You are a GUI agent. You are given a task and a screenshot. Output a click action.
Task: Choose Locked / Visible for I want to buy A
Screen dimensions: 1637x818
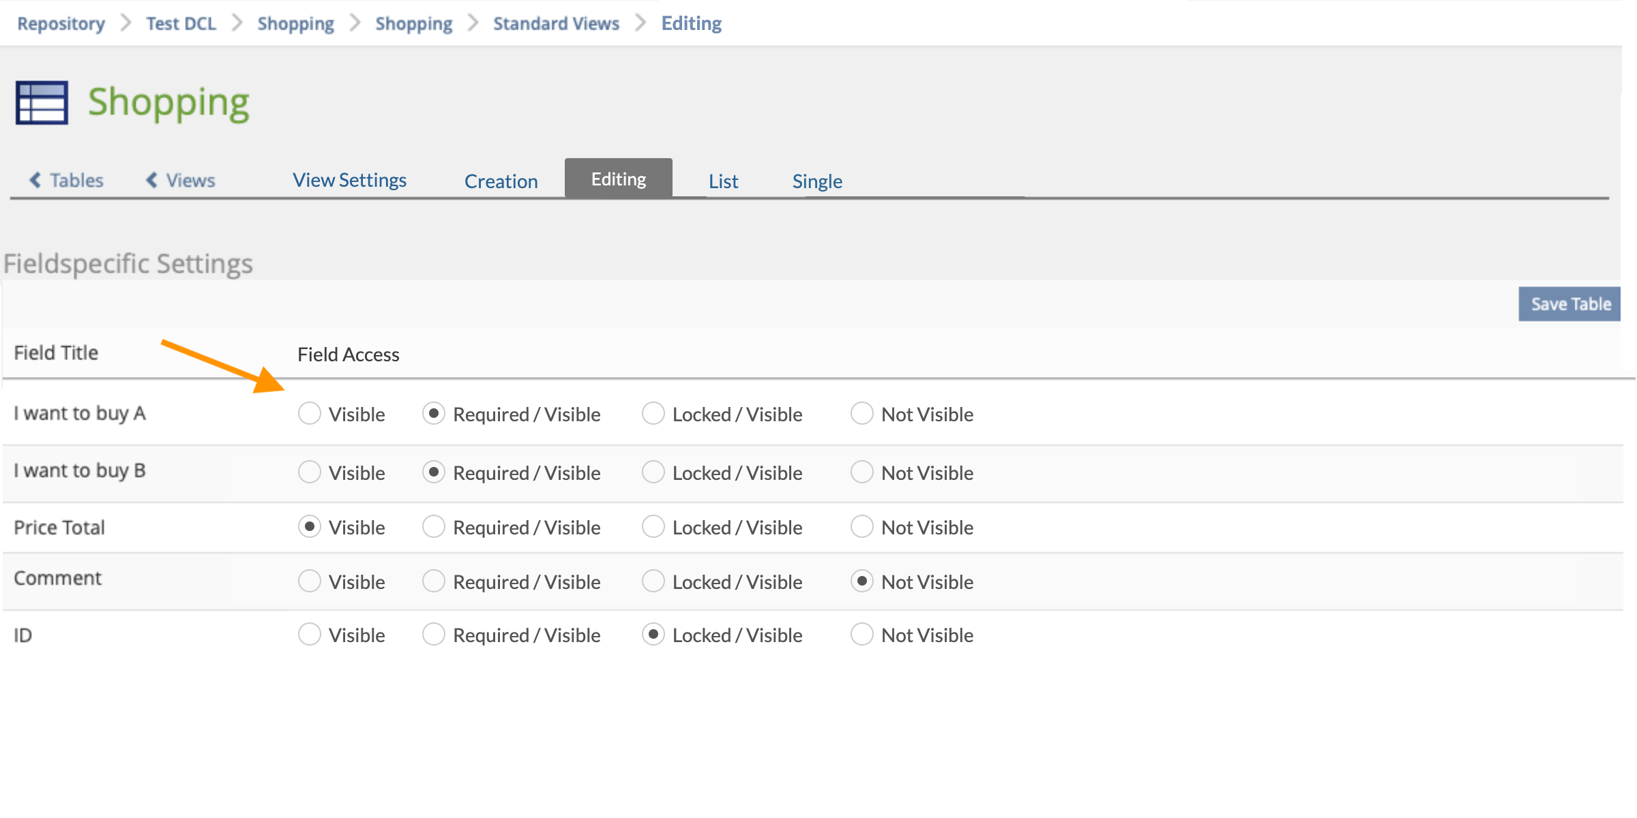coord(653,413)
